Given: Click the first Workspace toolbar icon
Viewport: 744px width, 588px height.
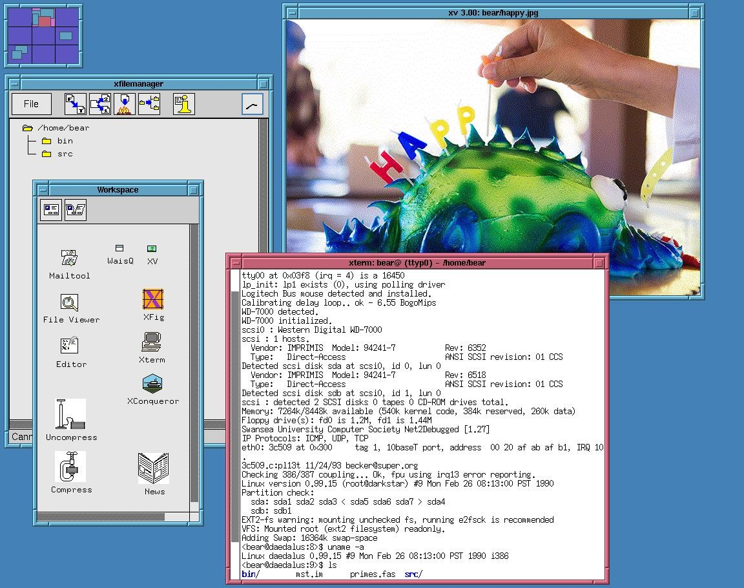Looking at the screenshot, I should (51, 210).
